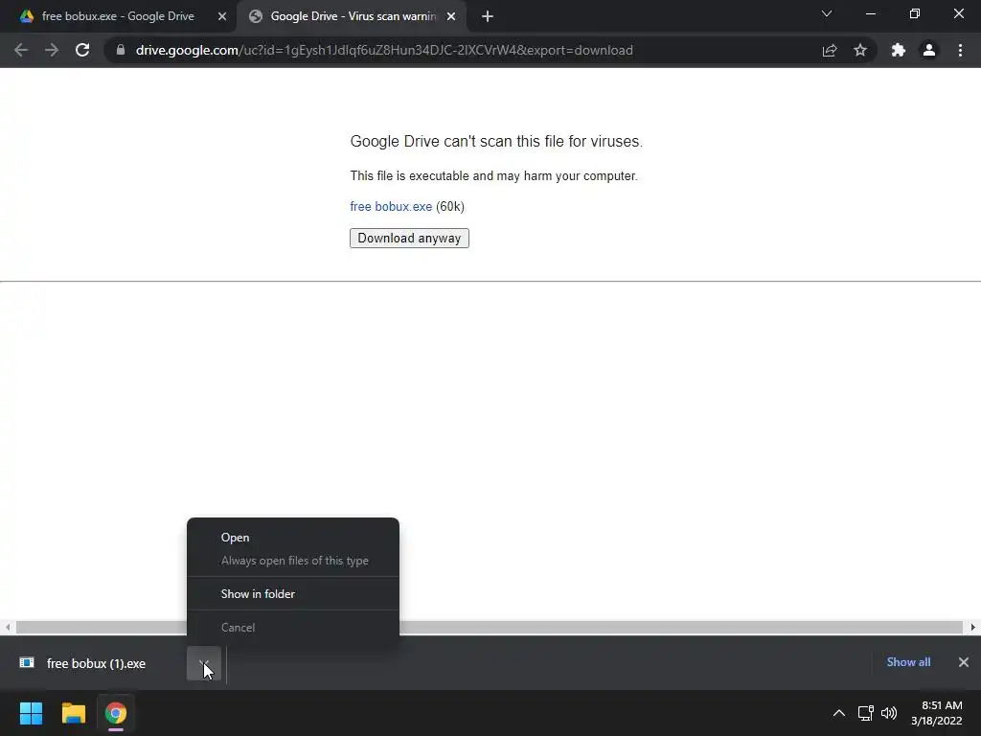Viewport: 981px width, 736px height.
Task: Open the network status tray icon
Action: [x=866, y=713]
